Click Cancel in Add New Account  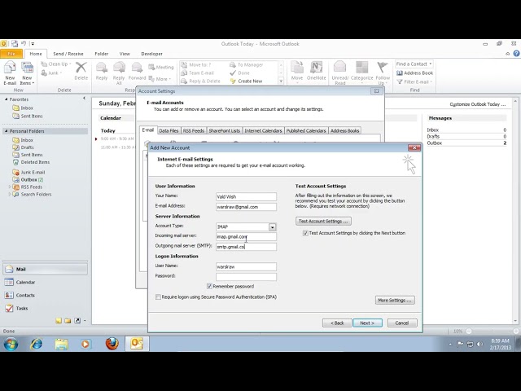click(402, 323)
